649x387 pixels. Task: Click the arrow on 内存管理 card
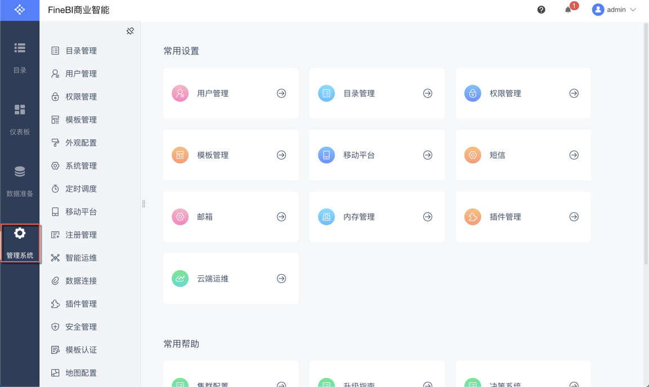pyautogui.click(x=428, y=217)
